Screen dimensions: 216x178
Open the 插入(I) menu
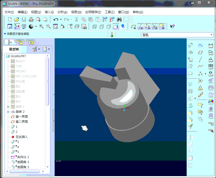point(49,12)
